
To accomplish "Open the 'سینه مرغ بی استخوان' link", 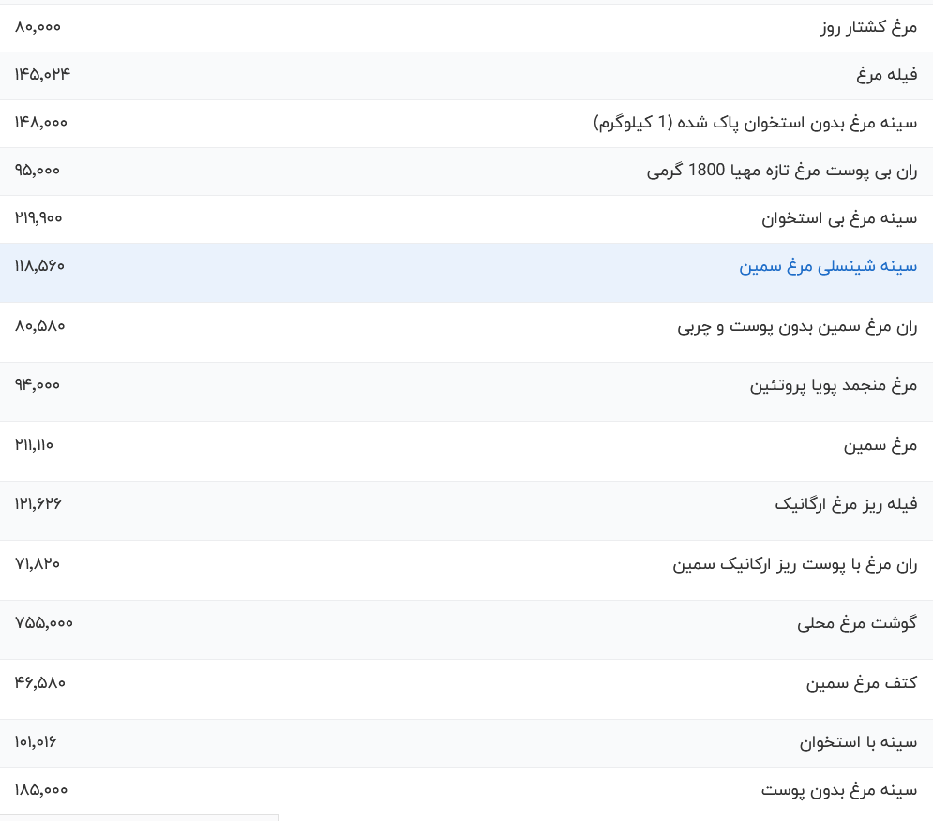I will [839, 219].
